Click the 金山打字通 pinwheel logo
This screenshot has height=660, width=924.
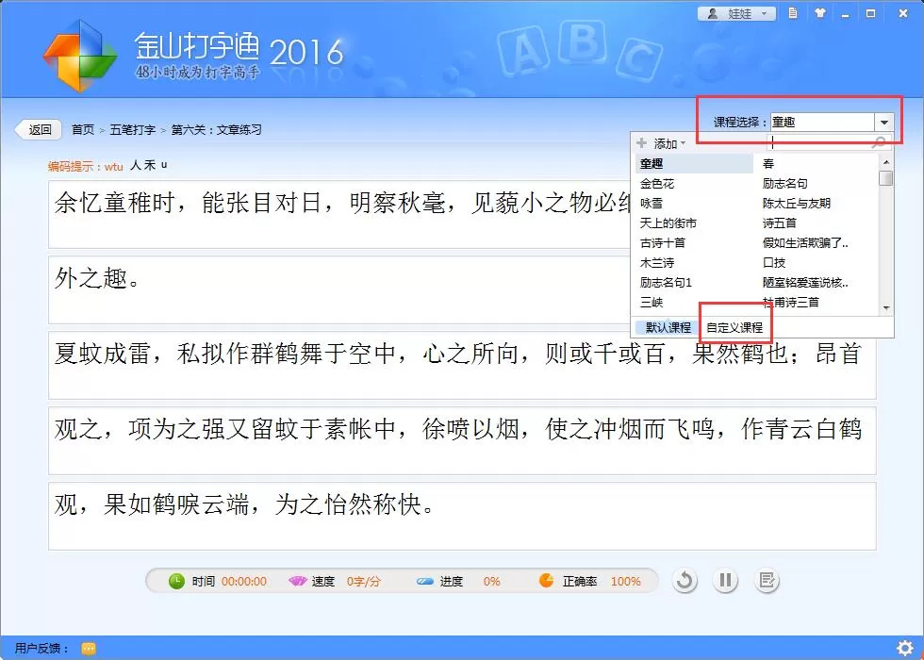pyautogui.click(x=79, y=56)
